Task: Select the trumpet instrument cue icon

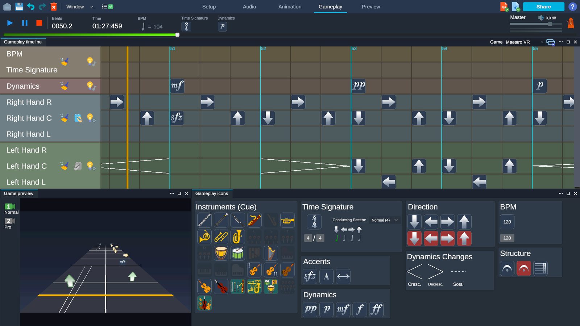Action: click(x=287, y=220)
